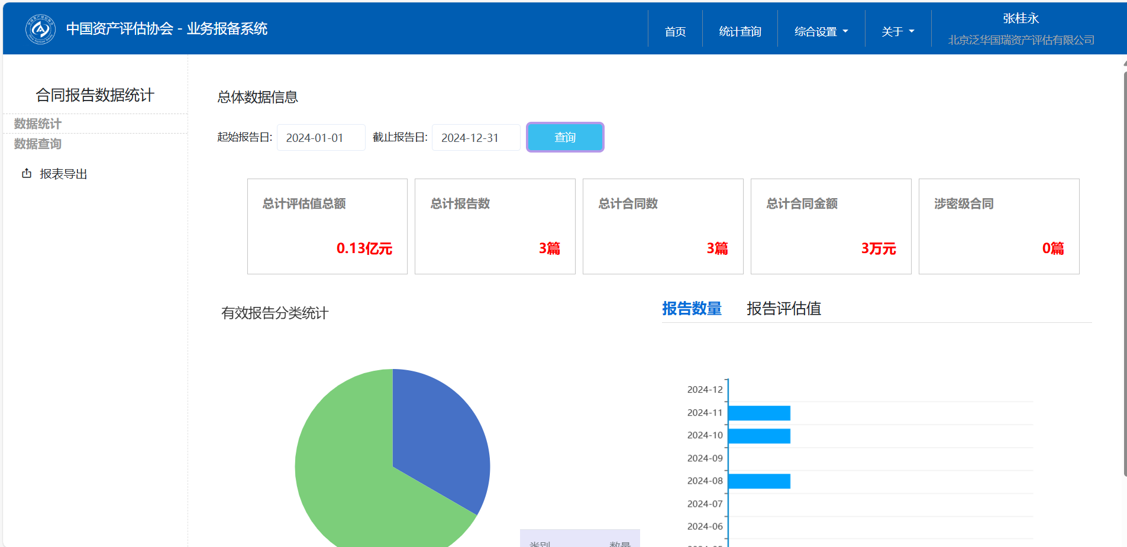This screenshot has width=1127, height=547.
Task: Click the user name 张桂永
Action: (1021, 18)
